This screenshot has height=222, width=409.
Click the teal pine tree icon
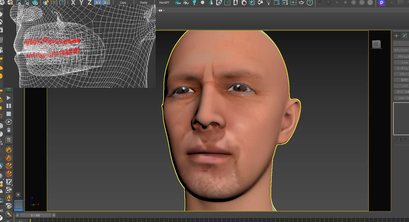(211, 2)
